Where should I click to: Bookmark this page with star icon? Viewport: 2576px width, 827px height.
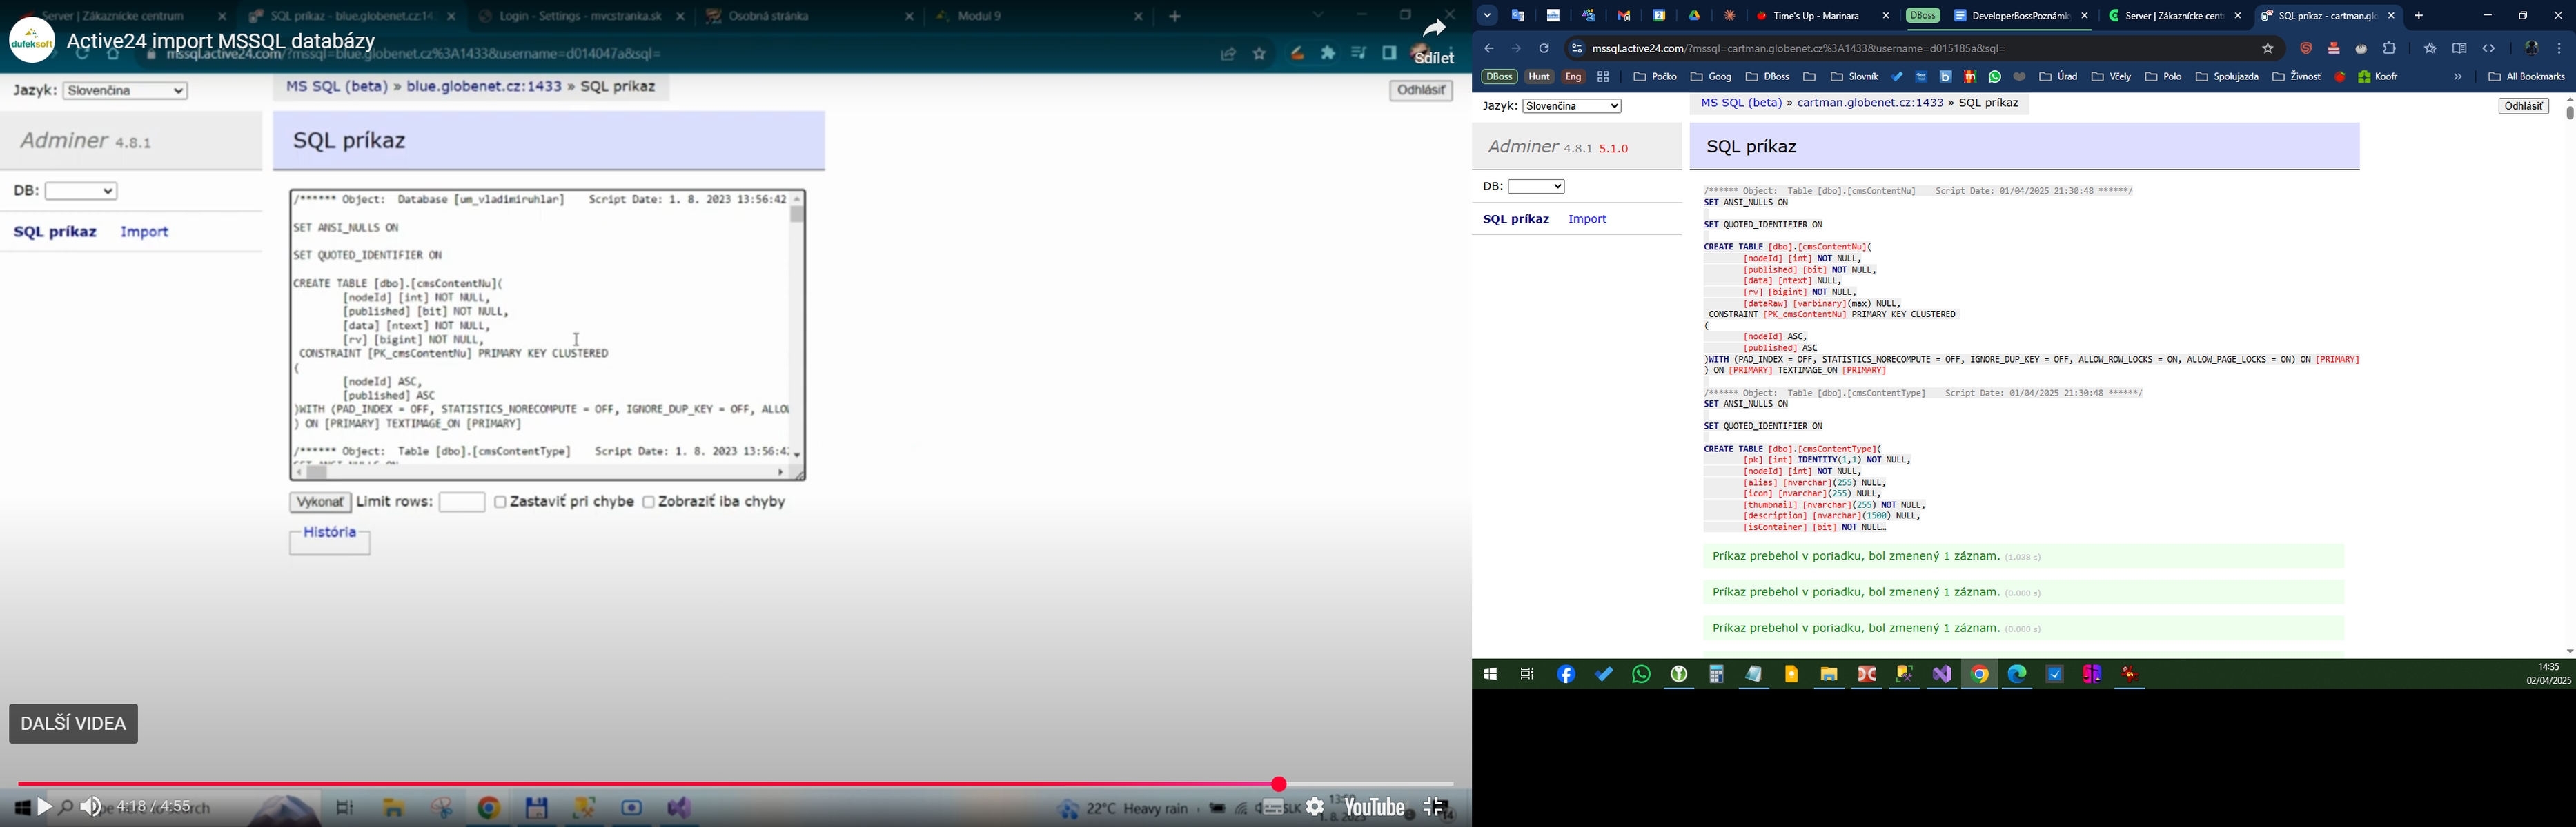2268,49
